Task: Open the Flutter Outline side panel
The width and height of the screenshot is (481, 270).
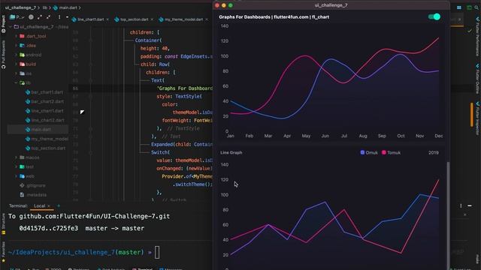Action: click(477, 79)
